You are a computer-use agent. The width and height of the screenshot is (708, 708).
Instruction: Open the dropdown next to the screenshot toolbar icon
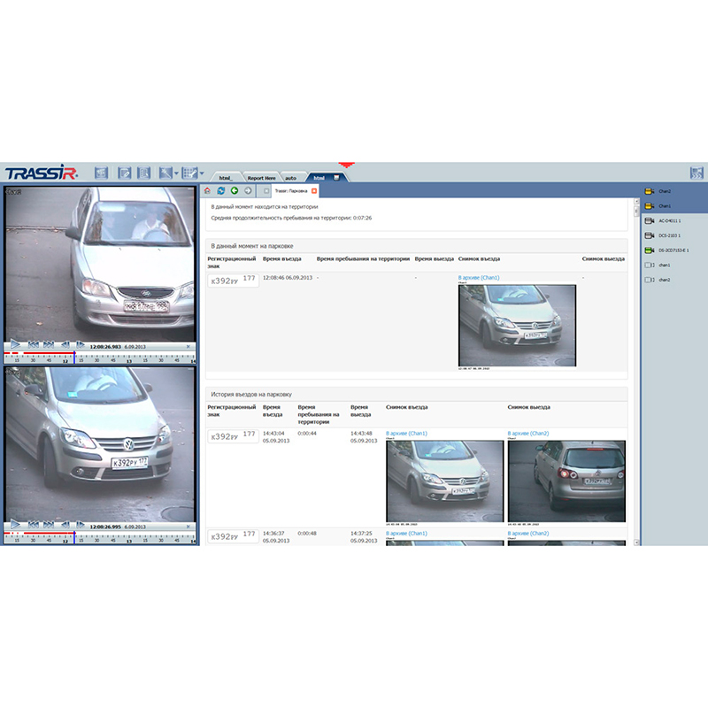pos(175,172)
